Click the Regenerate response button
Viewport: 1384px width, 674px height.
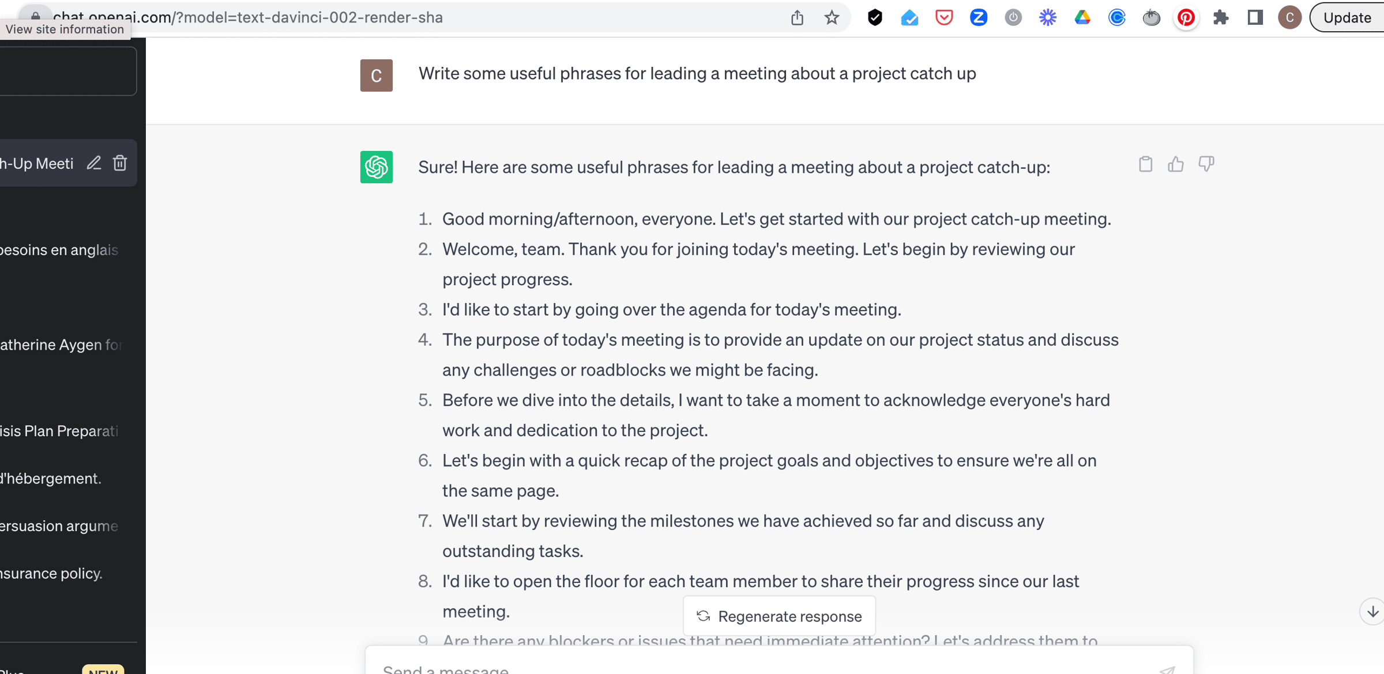pos(779,616)
